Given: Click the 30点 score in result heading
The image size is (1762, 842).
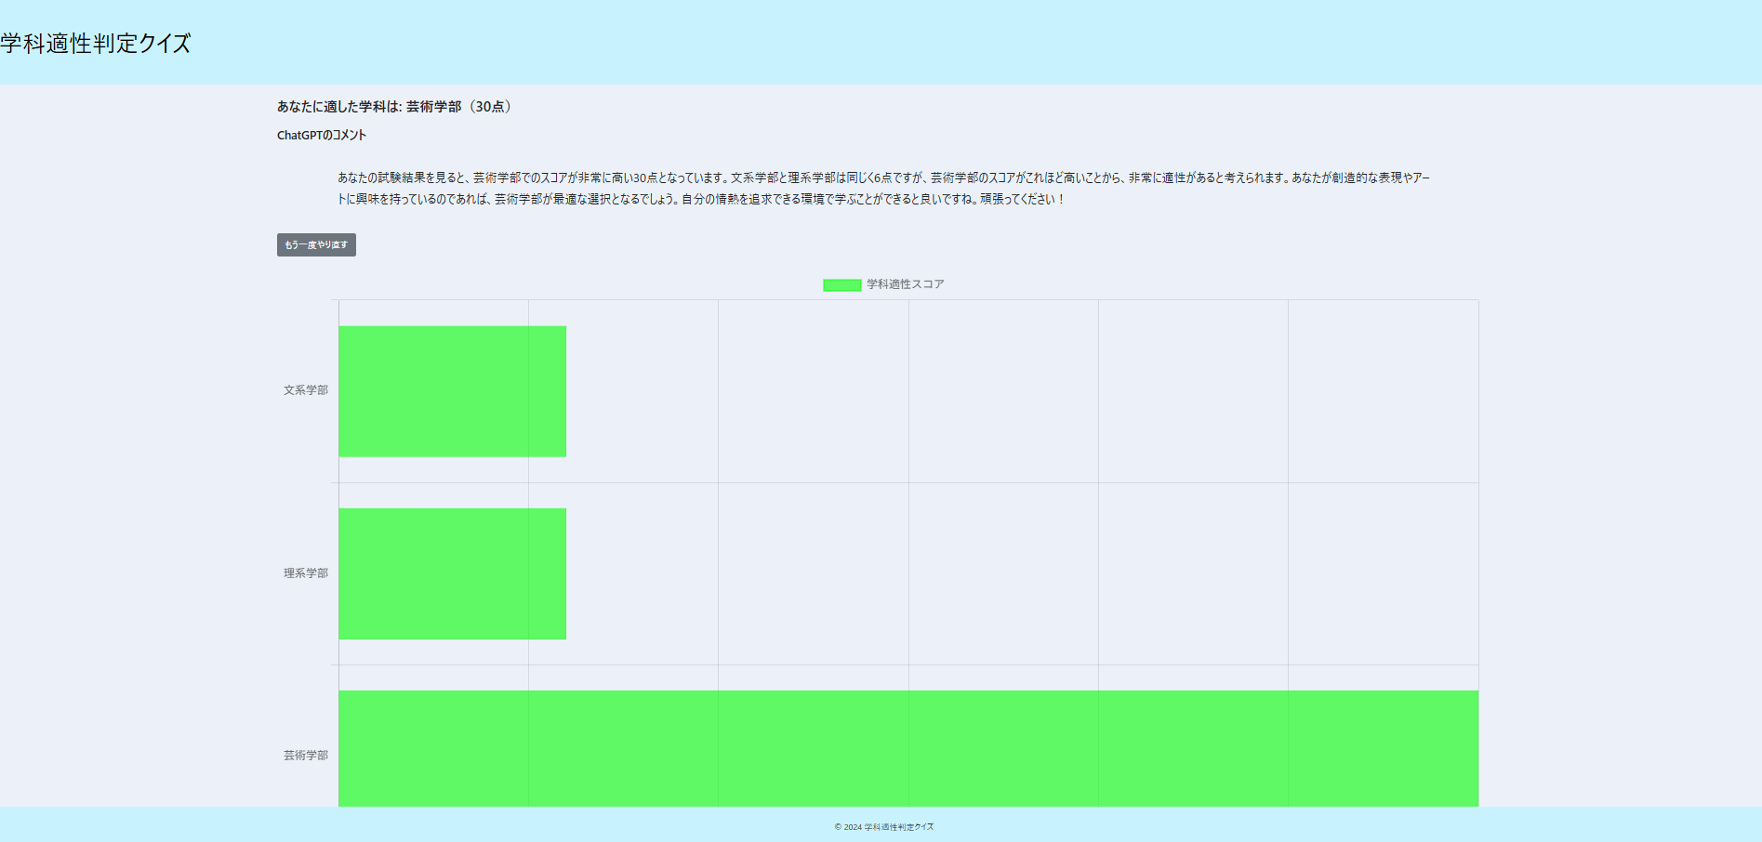Looking at the screenshot, I should coord(493,106).
